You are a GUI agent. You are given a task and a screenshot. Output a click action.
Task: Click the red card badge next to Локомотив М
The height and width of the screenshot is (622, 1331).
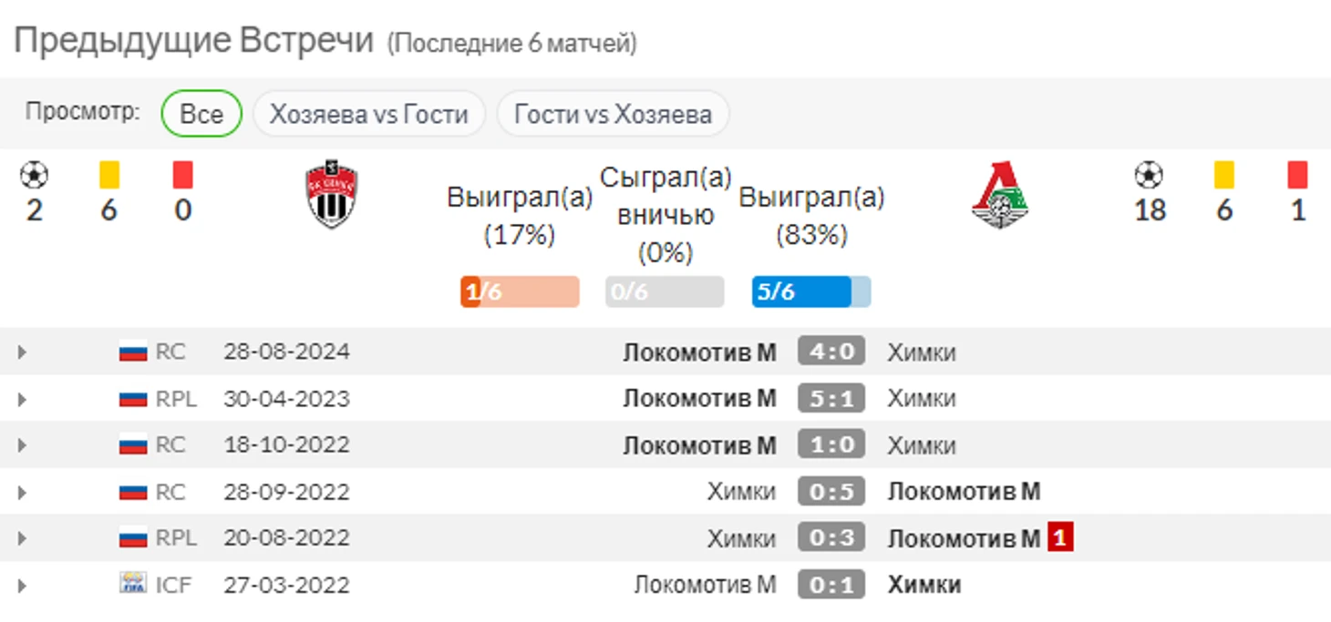[x=1058, y=537]
